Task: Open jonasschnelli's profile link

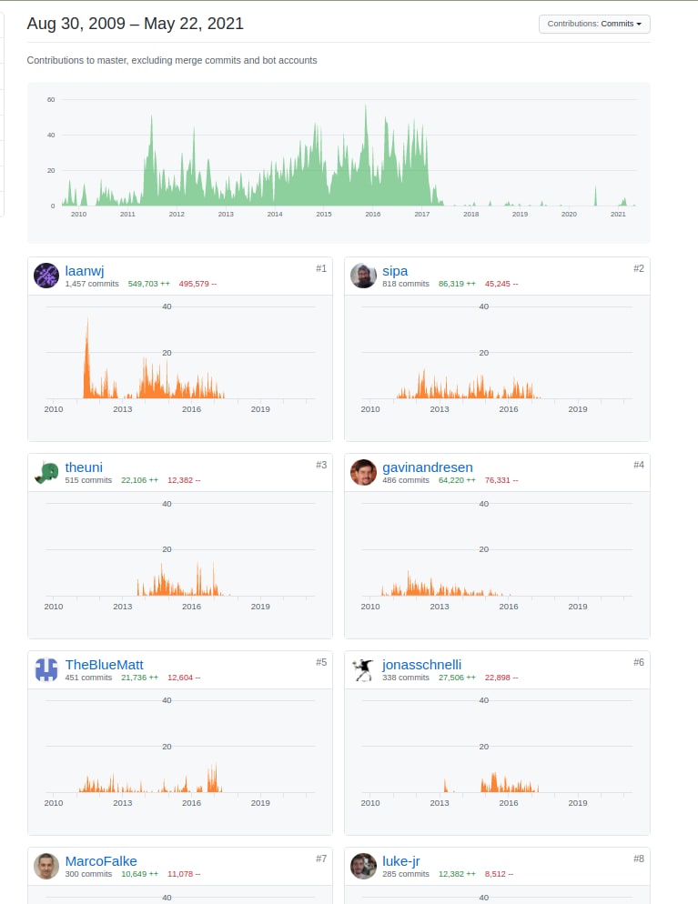Action: point(421,665)
